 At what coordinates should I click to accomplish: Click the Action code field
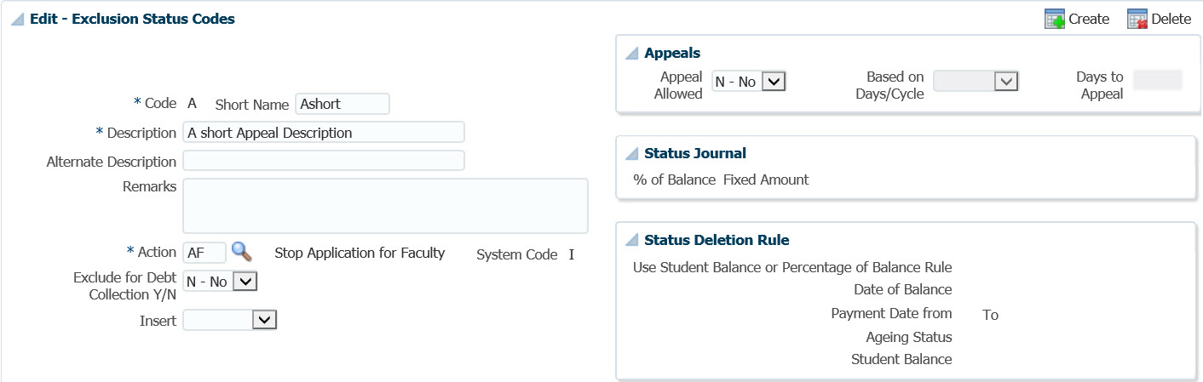(x=204, y=253)
